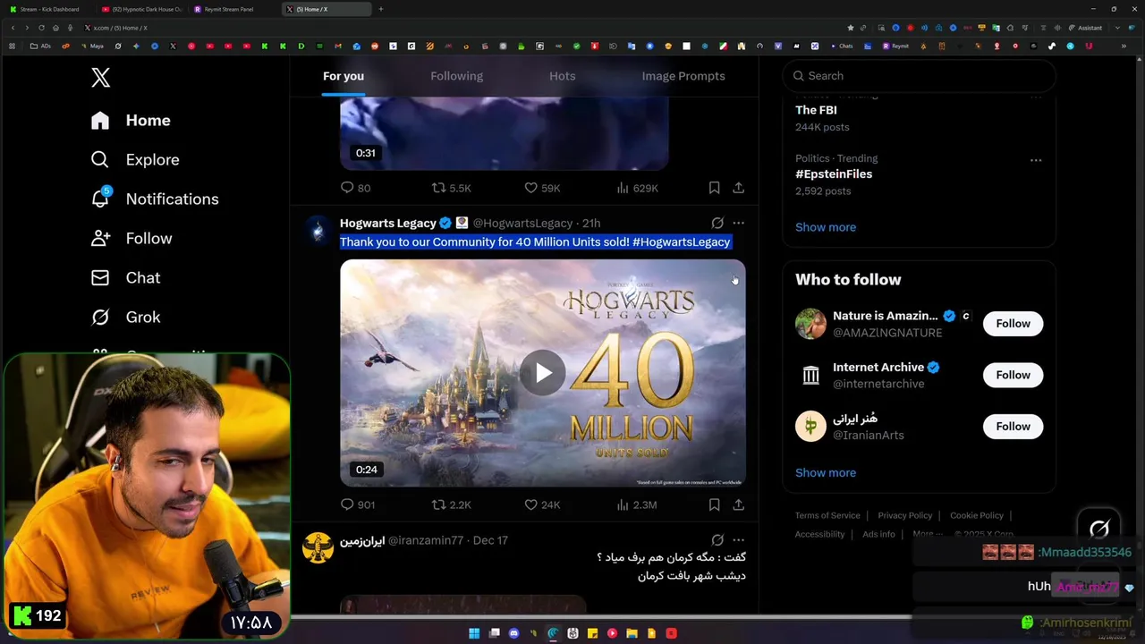Open Home in the left sidebar
This screenshot has height=644, width=1145.
tap(131, 120)
